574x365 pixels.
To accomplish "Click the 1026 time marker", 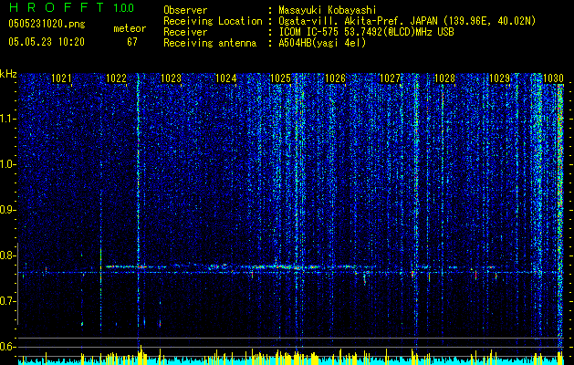I will click(335, 78).
